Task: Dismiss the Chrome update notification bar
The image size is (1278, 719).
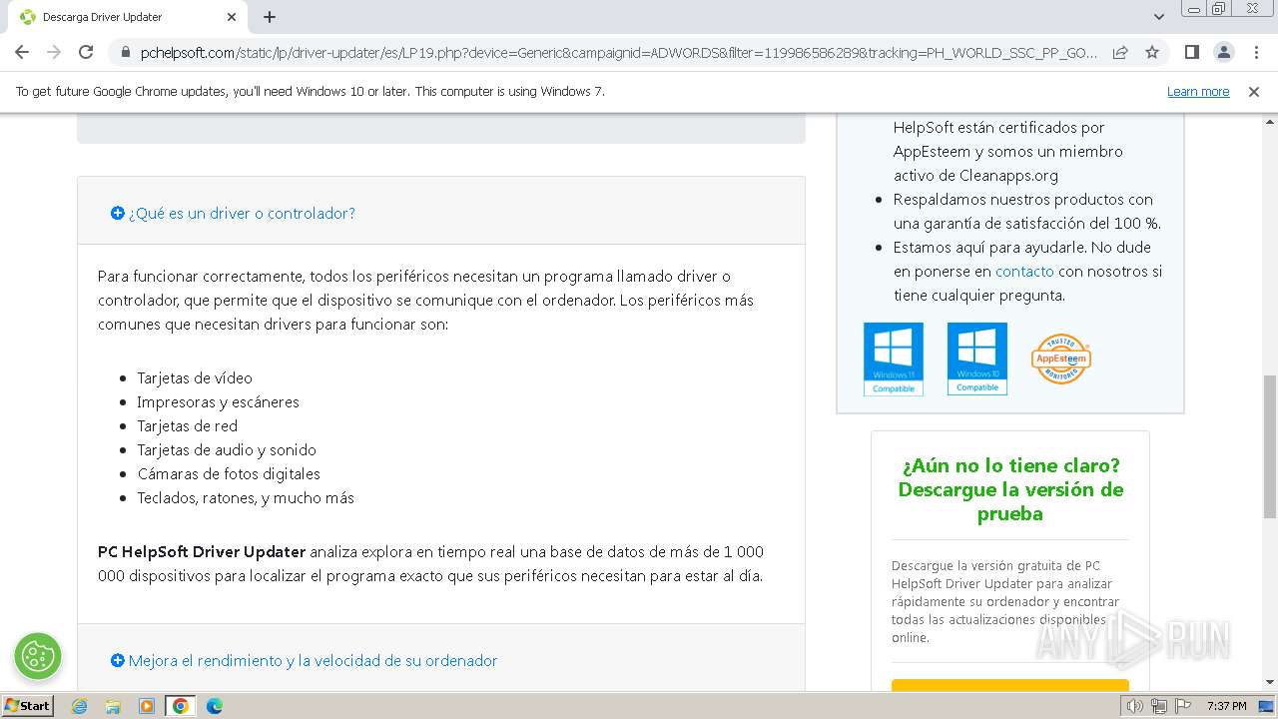Action: (1254, 92)
